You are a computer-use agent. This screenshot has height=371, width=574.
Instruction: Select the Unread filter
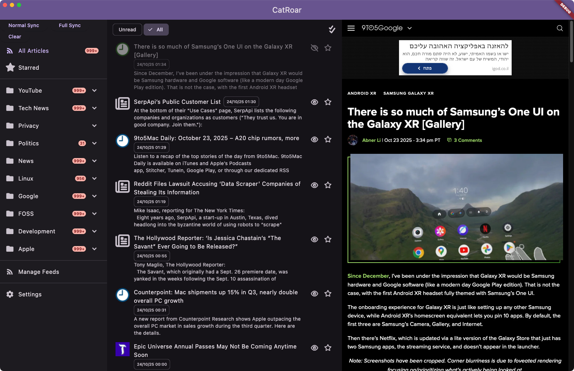tap(127, 30)
